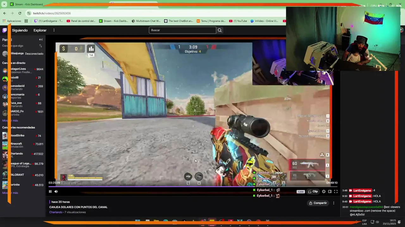
Task: Focus the Buscar search field
Action: coord(183,30)
